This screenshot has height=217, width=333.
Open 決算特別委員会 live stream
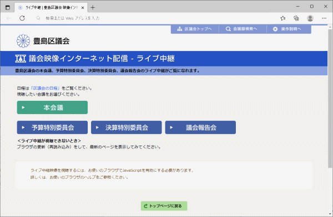click(127, 127)
